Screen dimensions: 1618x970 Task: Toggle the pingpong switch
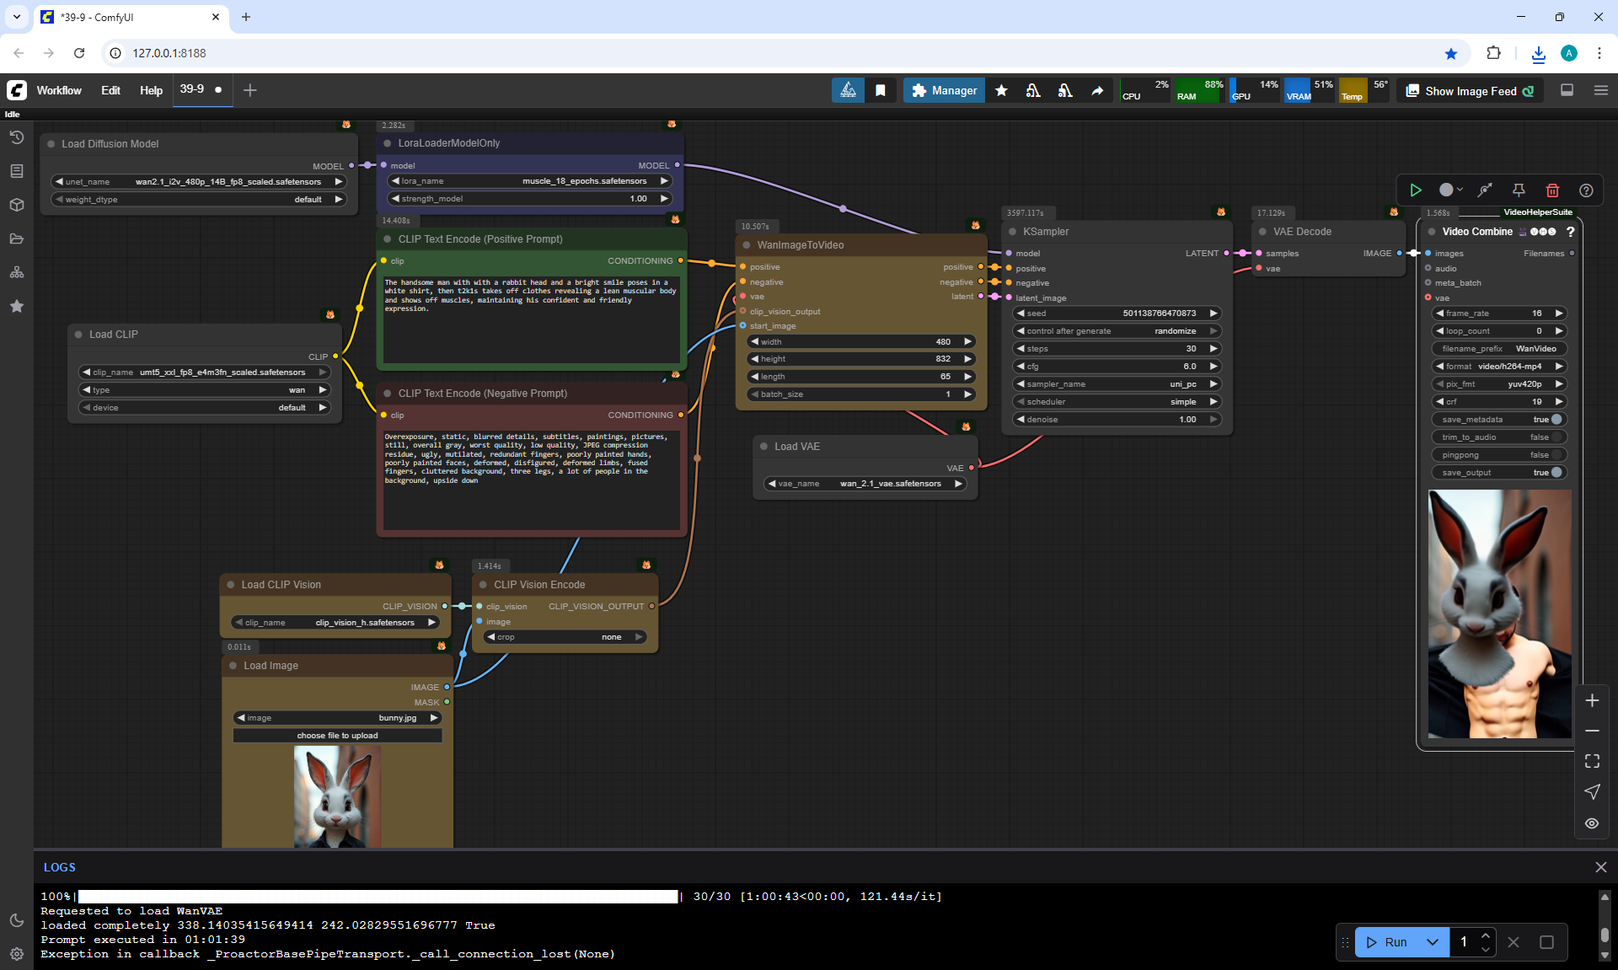1556,454
